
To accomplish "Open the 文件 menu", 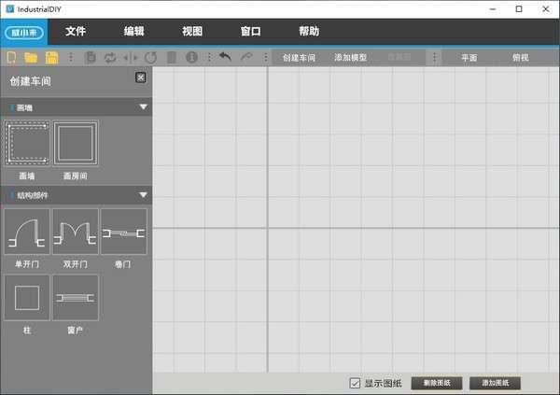I will pyautogui.click(x=76, y=31).
